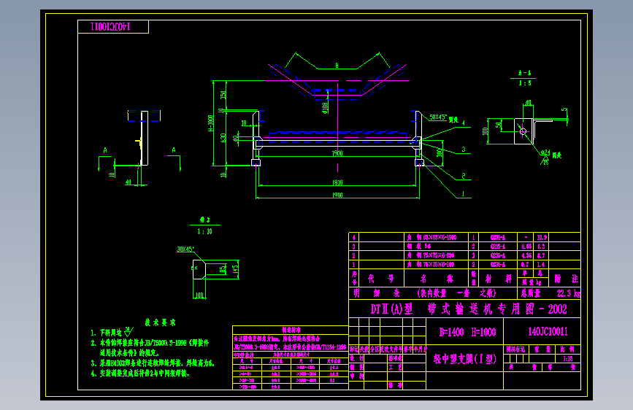Click drawing number 140JC10011 in the title block
This screenshot has height=410, width=633.
click(x=548, y=332)
